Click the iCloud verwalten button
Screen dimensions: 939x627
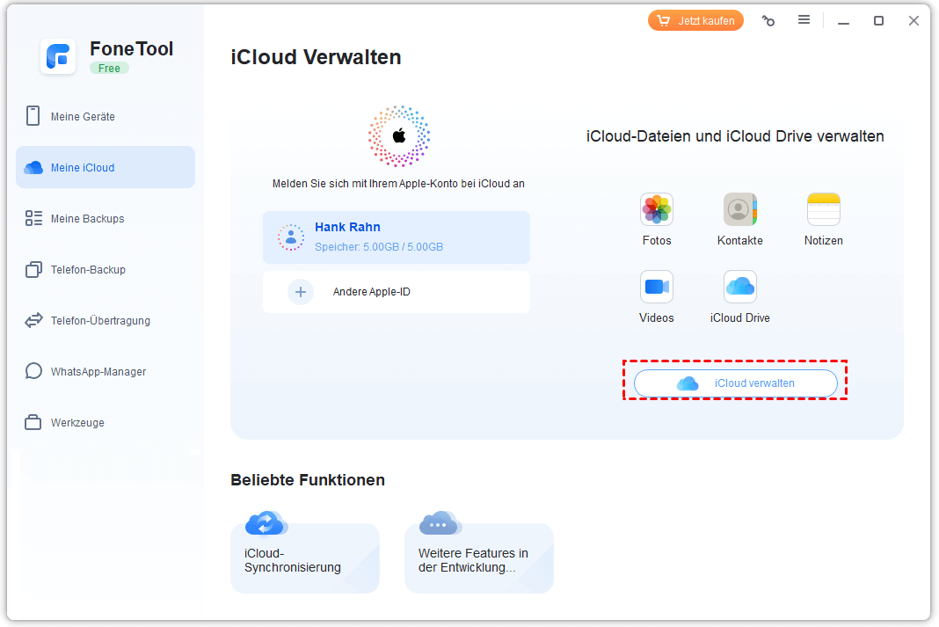coord(735,383)
